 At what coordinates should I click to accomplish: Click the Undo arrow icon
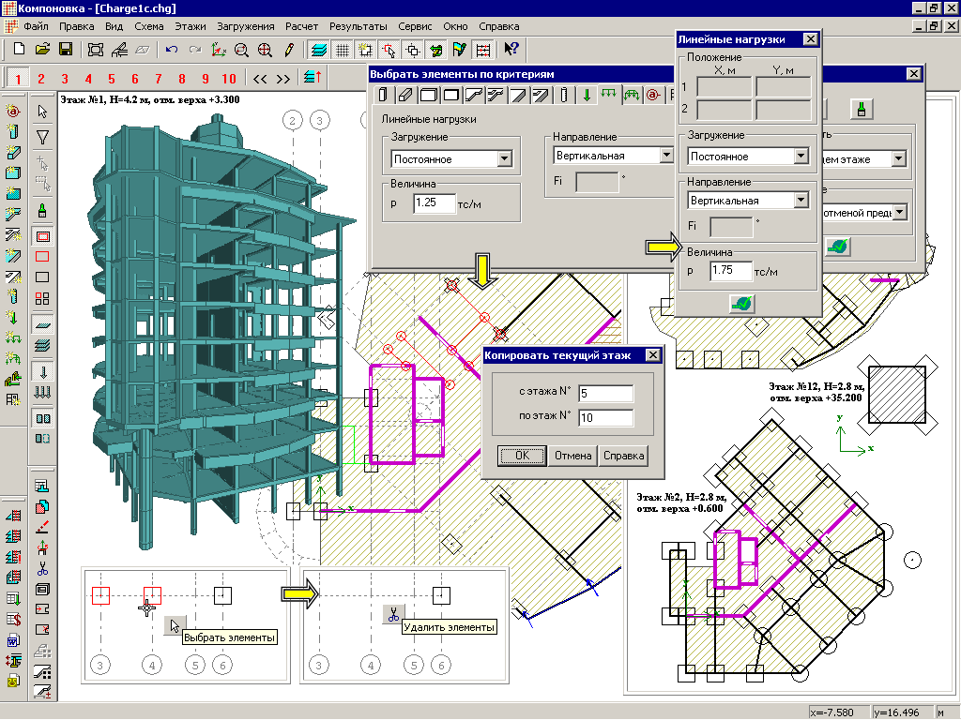[x=171, y=49]
